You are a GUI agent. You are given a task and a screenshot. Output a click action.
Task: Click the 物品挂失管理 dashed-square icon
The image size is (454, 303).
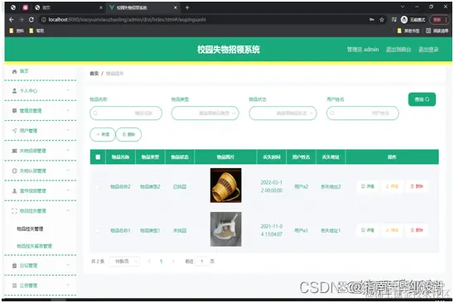pyautogui.click(x=14, y=210)
